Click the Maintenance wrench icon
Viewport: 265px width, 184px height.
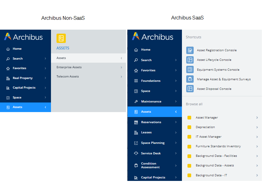tap(136, 102)
